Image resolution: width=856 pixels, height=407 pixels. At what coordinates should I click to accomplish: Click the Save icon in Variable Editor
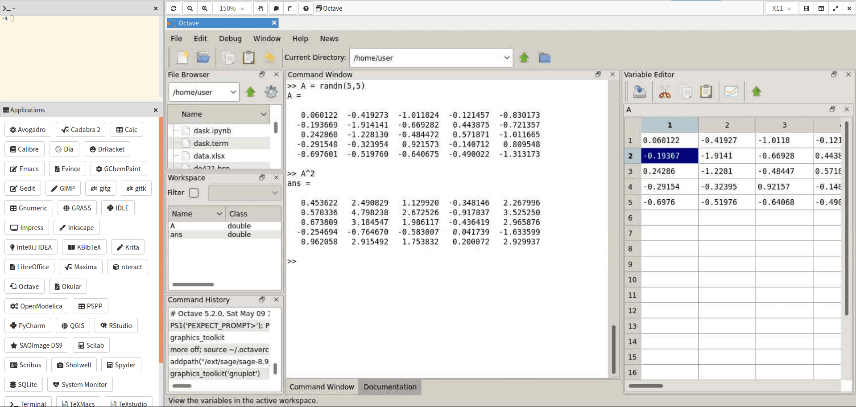639,92
